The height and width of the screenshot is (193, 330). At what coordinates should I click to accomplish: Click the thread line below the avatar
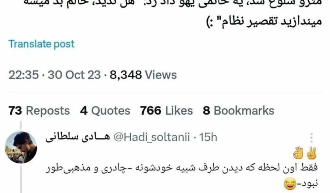(21, 179)
